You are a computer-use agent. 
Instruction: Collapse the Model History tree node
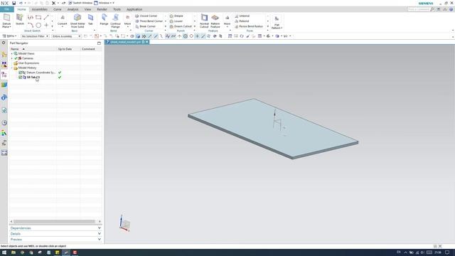[12, 68]
